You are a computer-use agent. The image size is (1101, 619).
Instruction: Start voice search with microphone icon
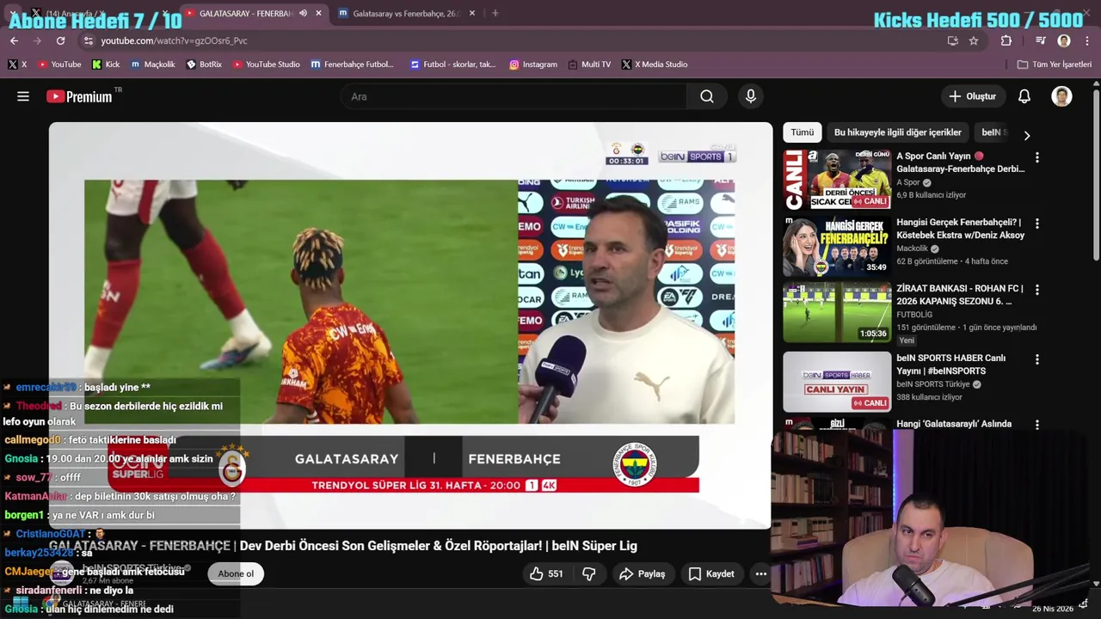tap(751, 96)
